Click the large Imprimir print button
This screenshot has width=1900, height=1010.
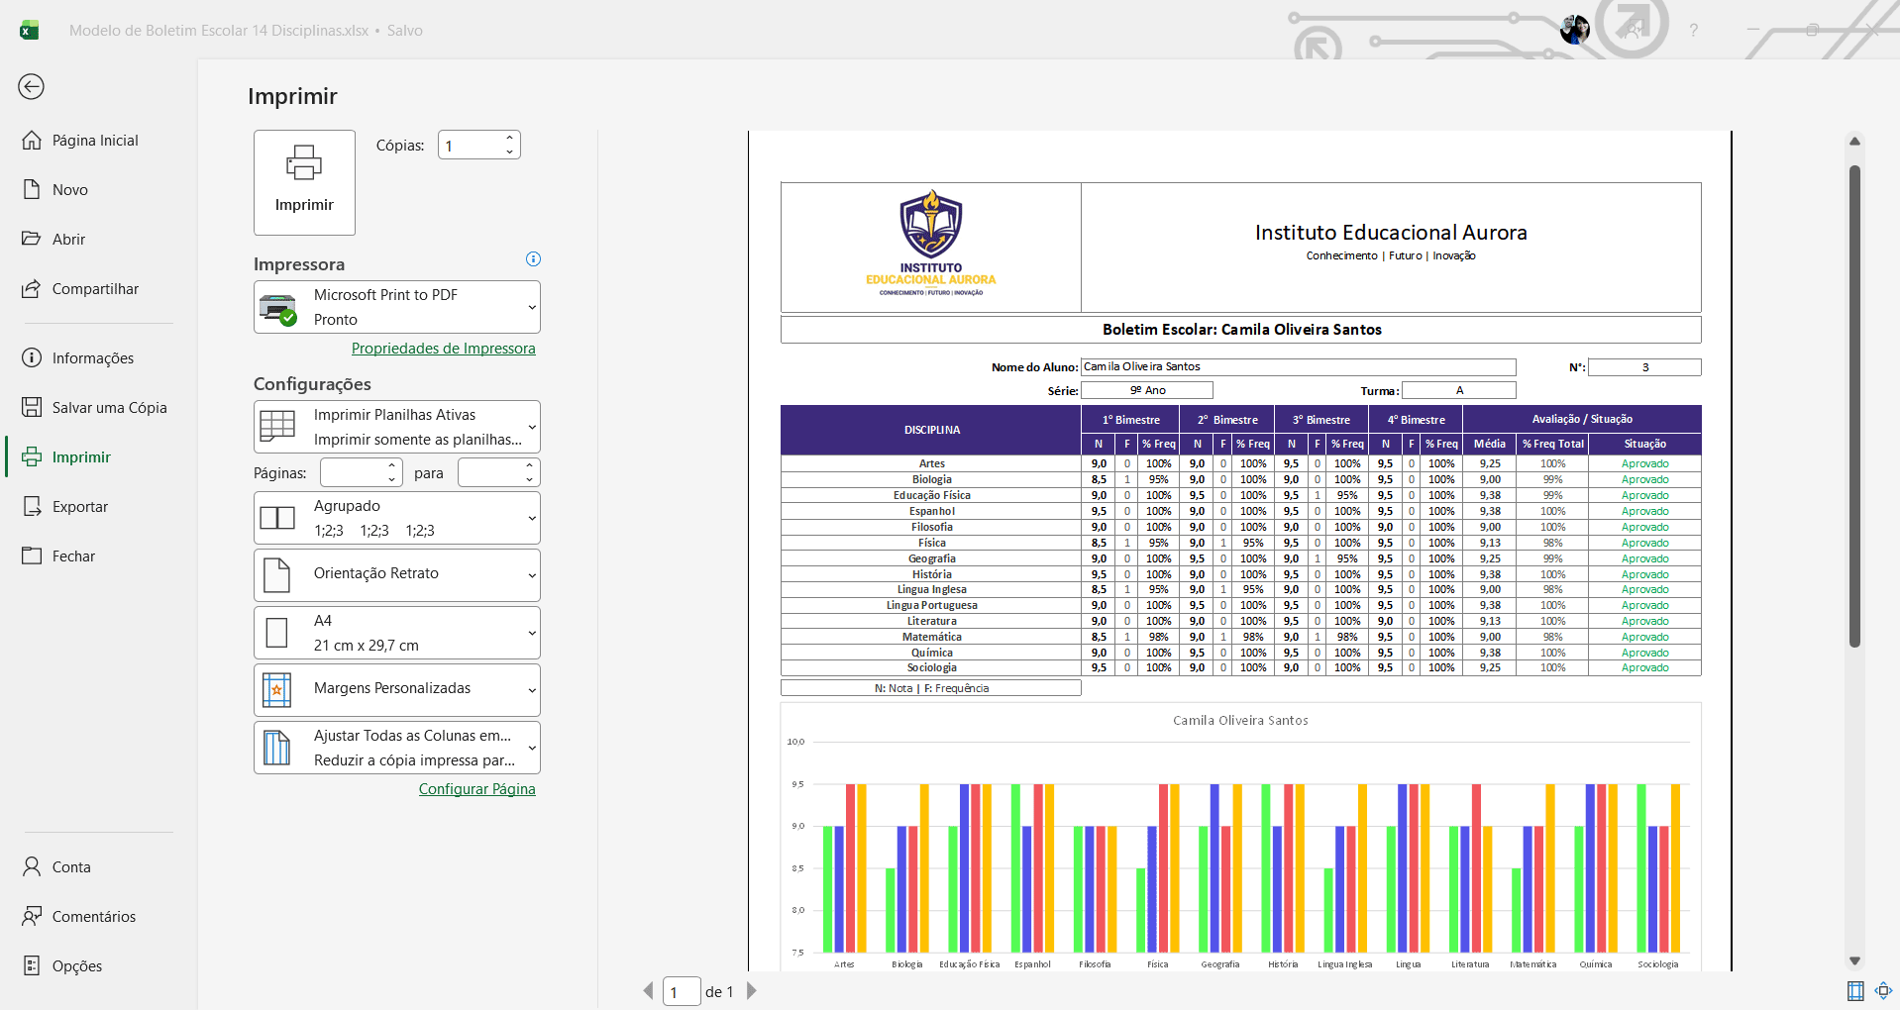click(x=304, y=182)
